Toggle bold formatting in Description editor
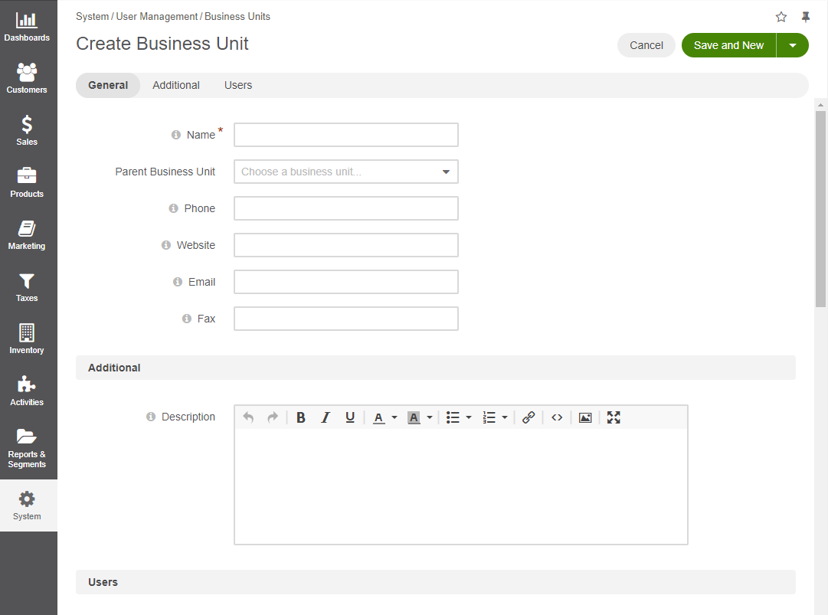Screen dimensions: 828x615 coord(300,417)
